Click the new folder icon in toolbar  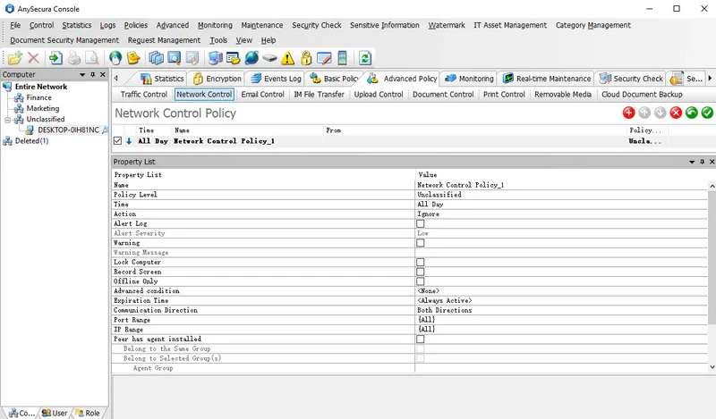point(14,58)
